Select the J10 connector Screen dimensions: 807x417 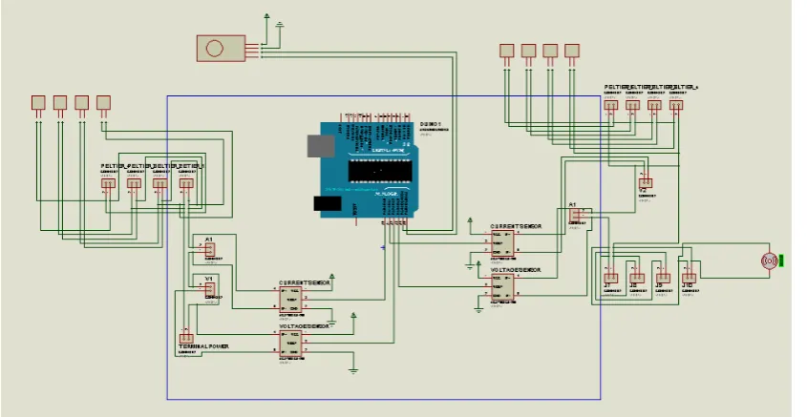(689, 279)
